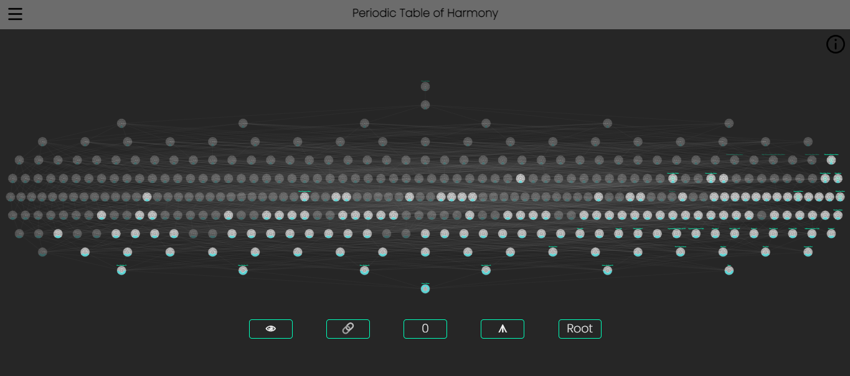Select the topmost chromatic node in the graph

(425, 87)
